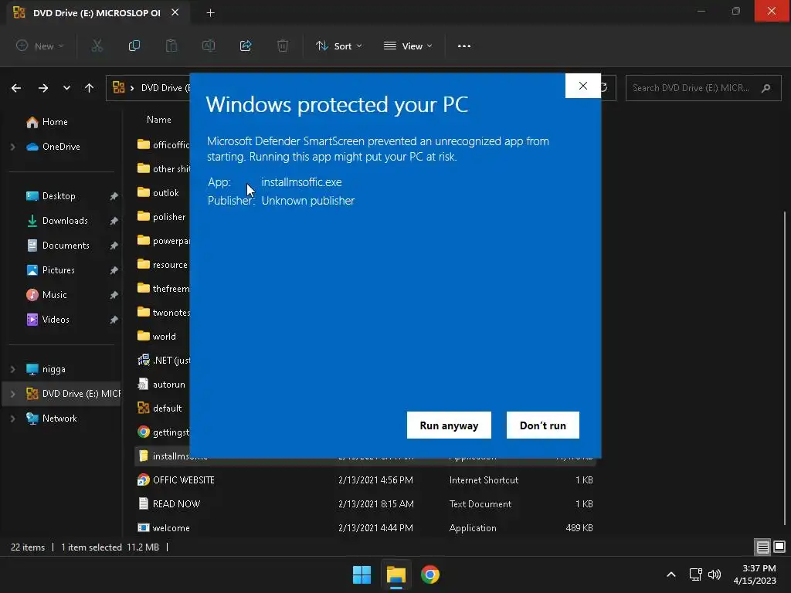Open a new tab with plus button
This screenshot has width=791, height=593.
[211, 13]
